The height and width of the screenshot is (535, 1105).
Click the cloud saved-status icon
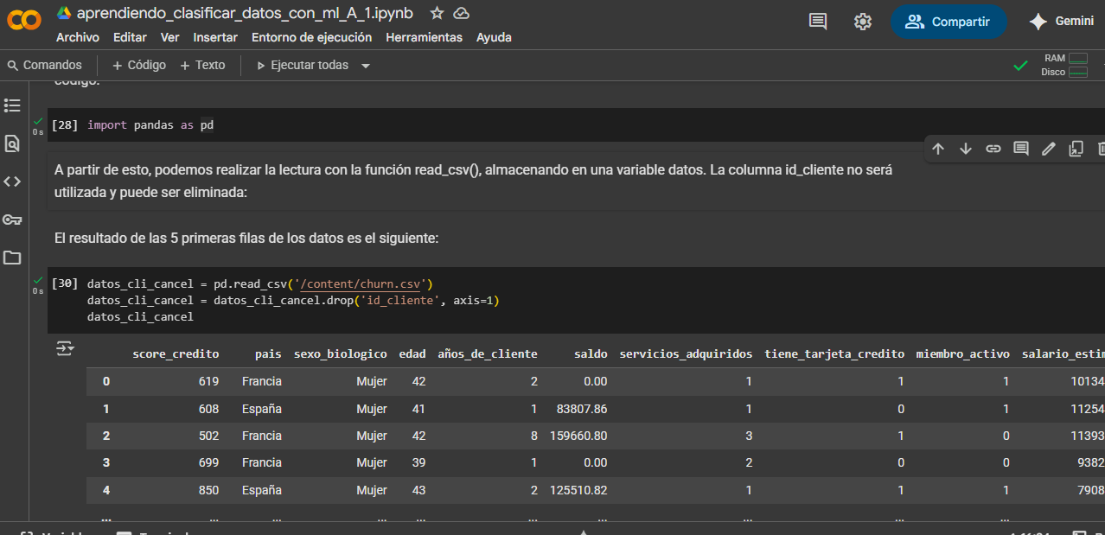(462, 13)
